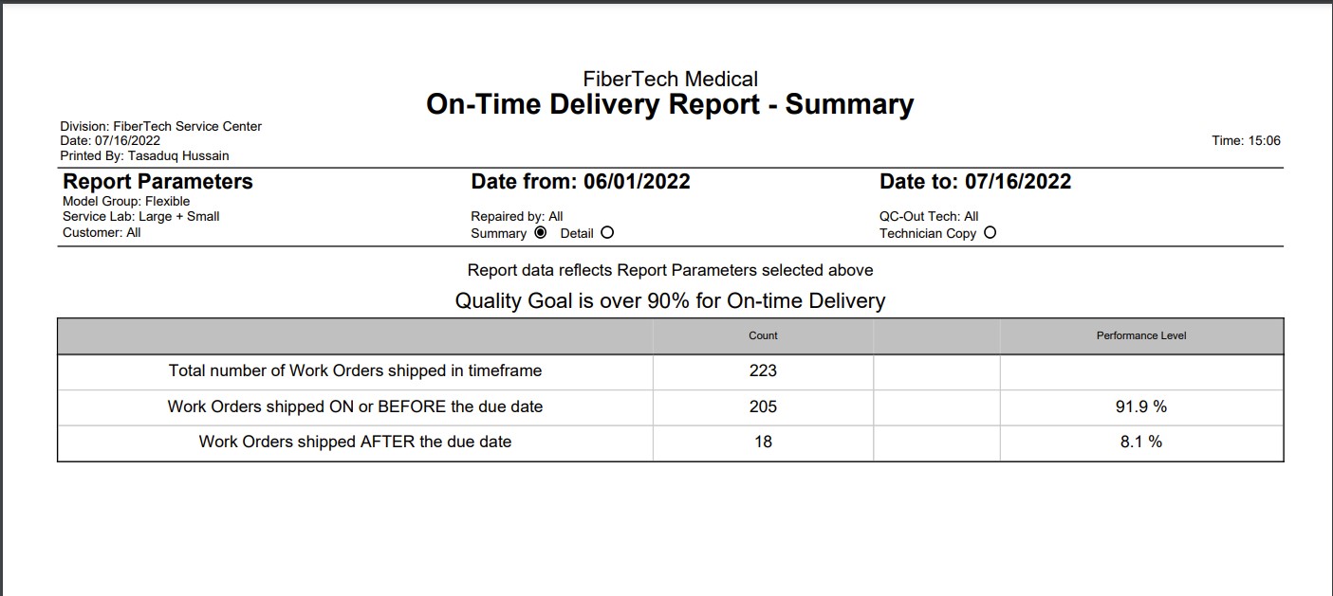The image size is (1333, 596).
Task: Select the Detail radio button
Action: [x=607, y=232]
